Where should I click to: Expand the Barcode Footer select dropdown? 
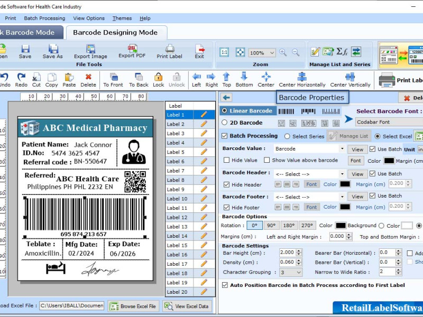[342, 197]
